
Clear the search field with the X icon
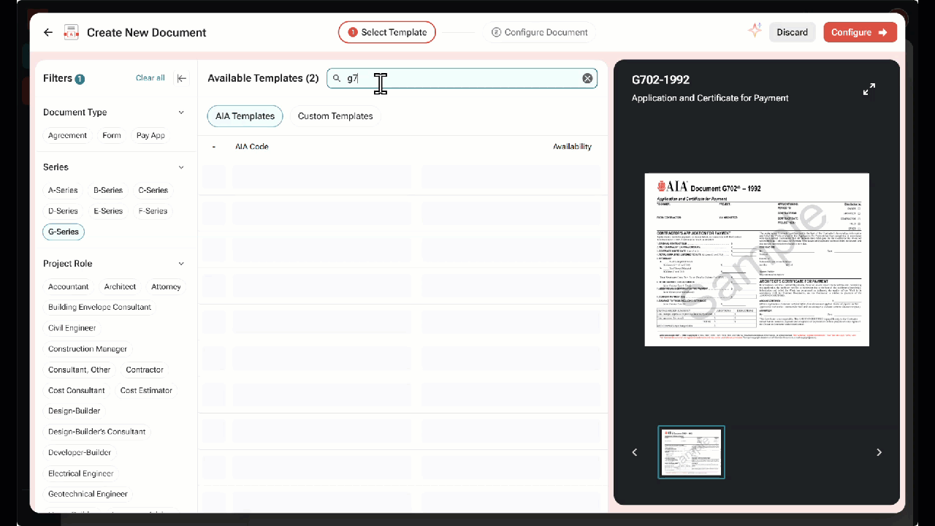587,78
